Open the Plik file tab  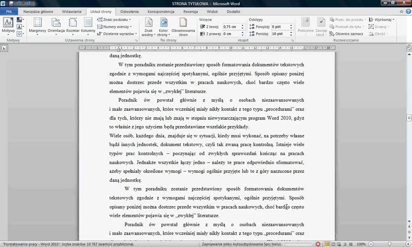pos(9,11)
